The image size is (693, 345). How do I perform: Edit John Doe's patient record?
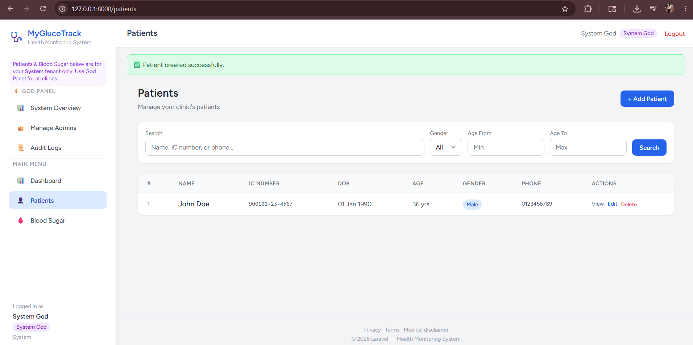612,204
